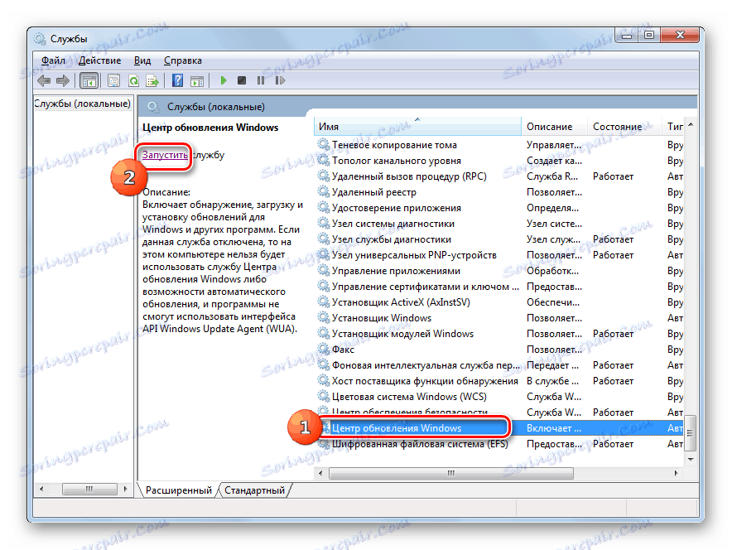Viewport: 732px width, 550px height.
Task: Click the gear icon beside Факс
Action: (x=324, y=350)
